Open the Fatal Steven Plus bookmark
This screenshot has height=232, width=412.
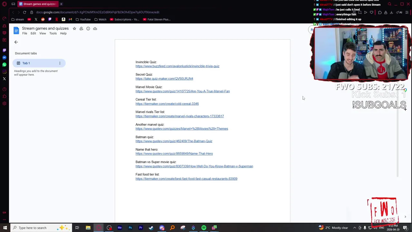[x=157, y=19]
